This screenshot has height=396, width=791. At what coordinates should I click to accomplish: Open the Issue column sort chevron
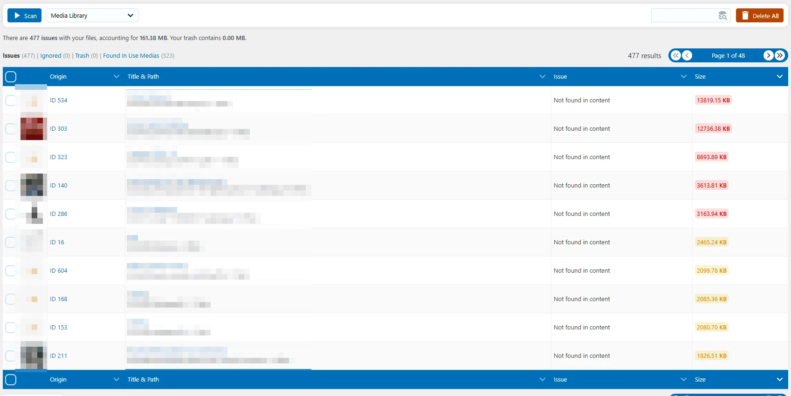[x=684, y=76]
